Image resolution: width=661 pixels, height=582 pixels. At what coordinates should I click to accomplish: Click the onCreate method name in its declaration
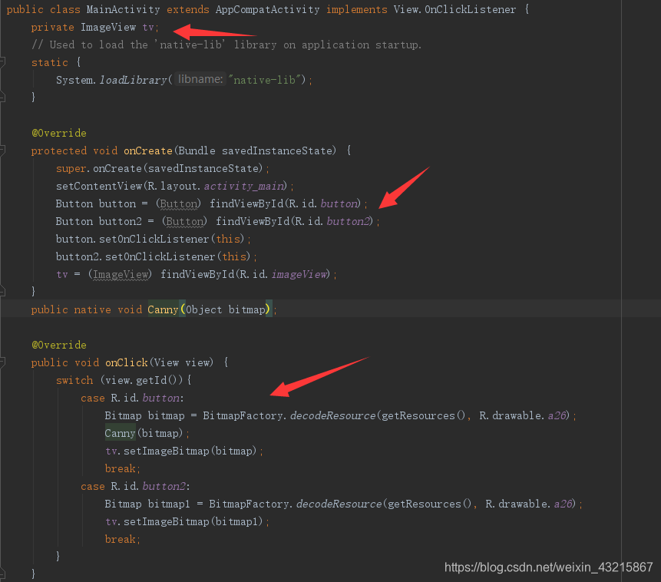pos(148,150)
